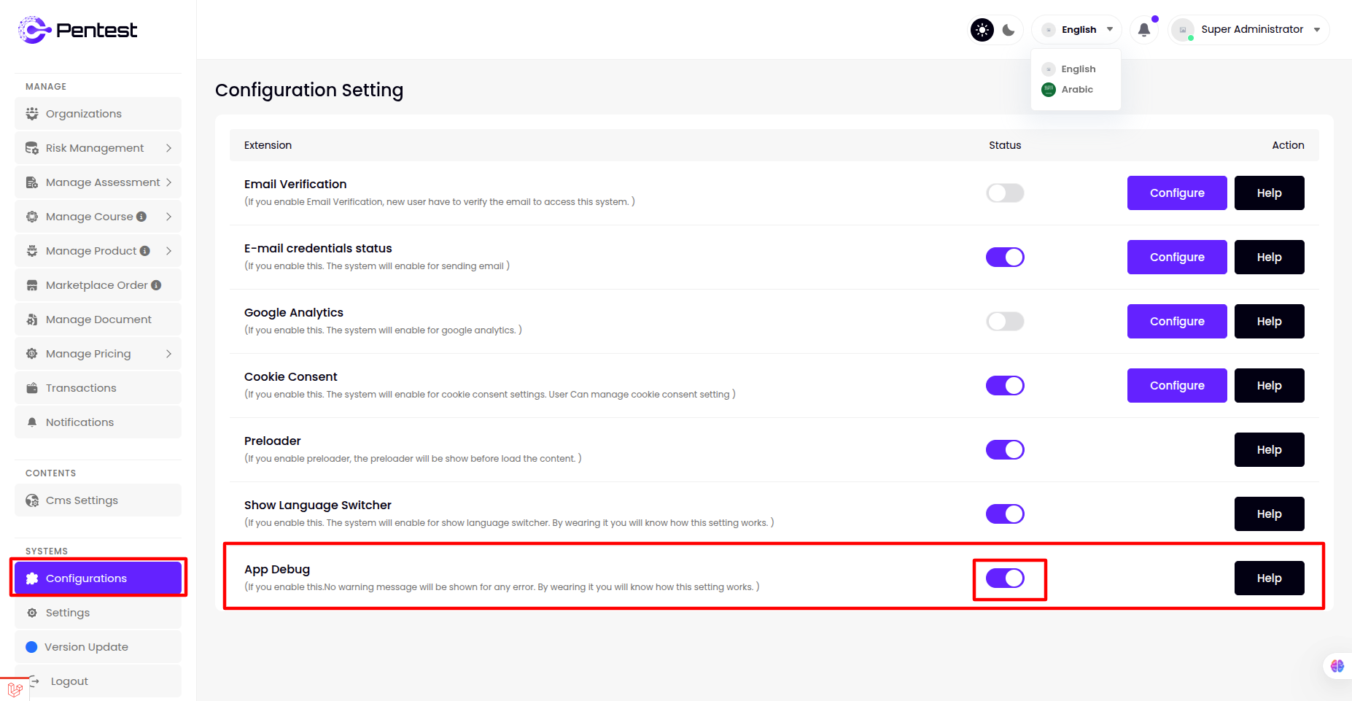This screenshot has width=1352, height=701.
Task: Select light mode sun icon
Action: click(x=982, y=30)
